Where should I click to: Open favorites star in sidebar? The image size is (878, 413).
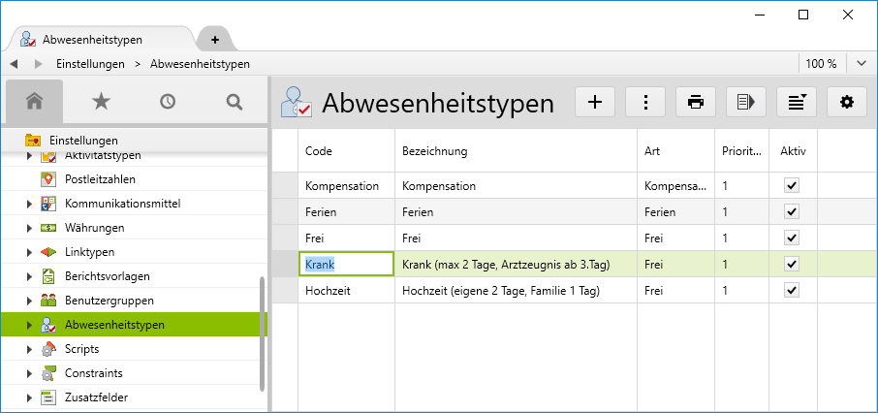click(x=101, y=101)
